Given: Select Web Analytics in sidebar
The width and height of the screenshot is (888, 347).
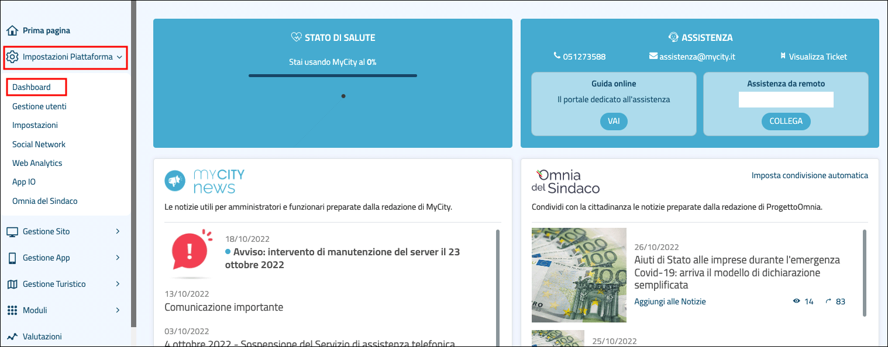Looking at the screenshot, I should tap(37, 163).
